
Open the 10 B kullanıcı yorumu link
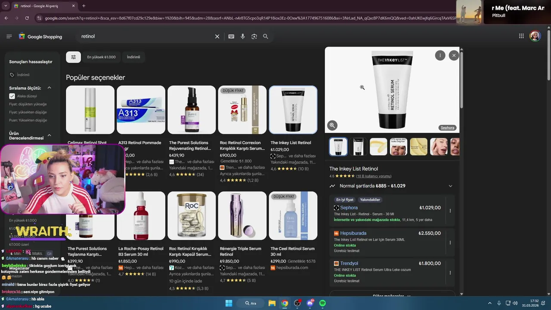pos(373,176)
